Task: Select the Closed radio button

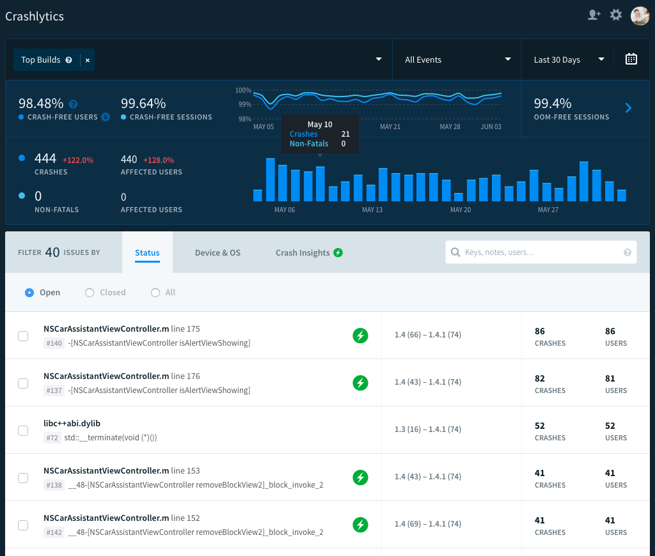Action: coord(90,293)
